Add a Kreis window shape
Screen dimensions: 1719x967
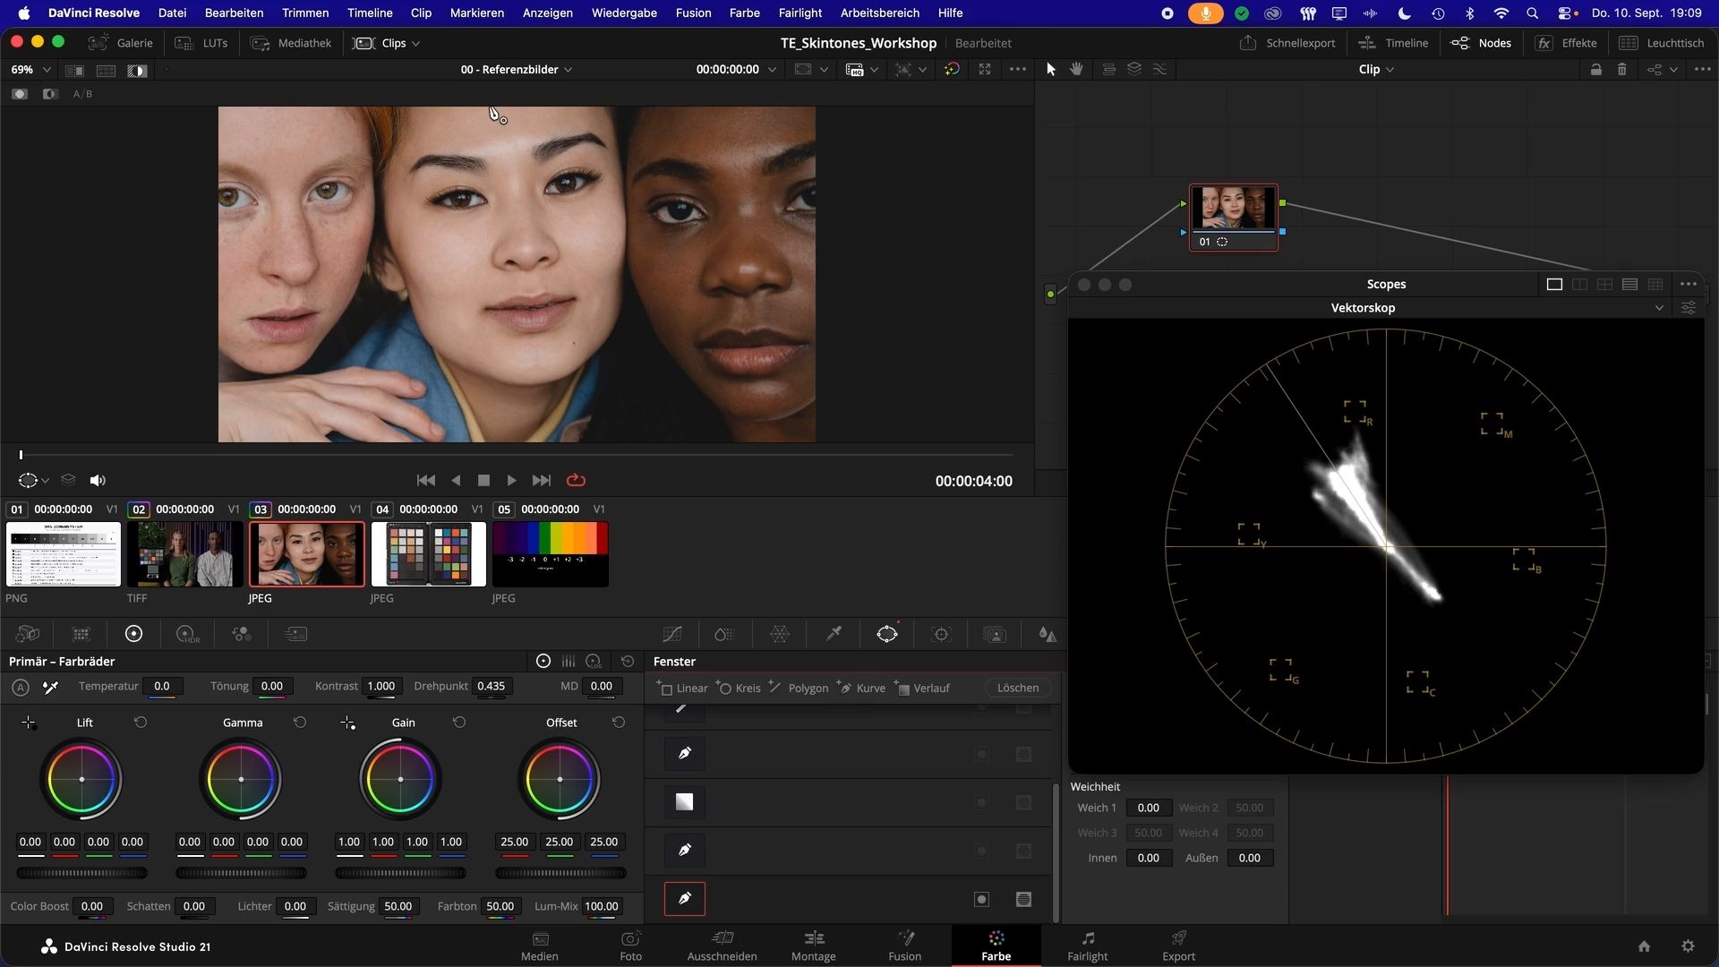click(x=740, y=688)
